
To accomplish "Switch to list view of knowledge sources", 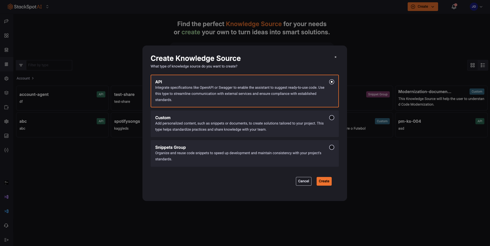I will [483, 65].
